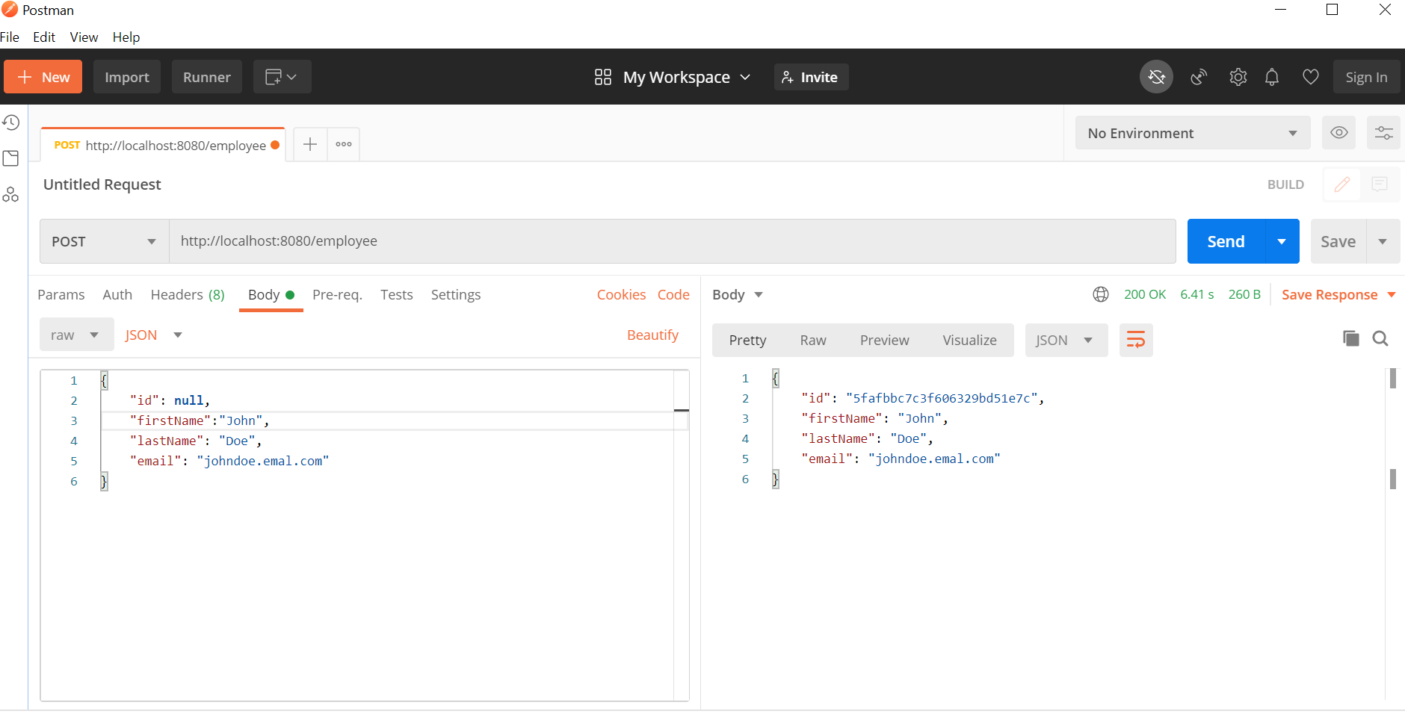
Task: Open the Headers (8) tab
Action: coord(187,295)
